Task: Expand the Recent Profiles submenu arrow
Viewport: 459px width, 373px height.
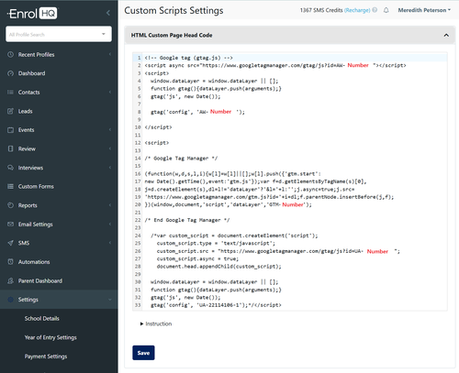Action: (x=110, y=54)
